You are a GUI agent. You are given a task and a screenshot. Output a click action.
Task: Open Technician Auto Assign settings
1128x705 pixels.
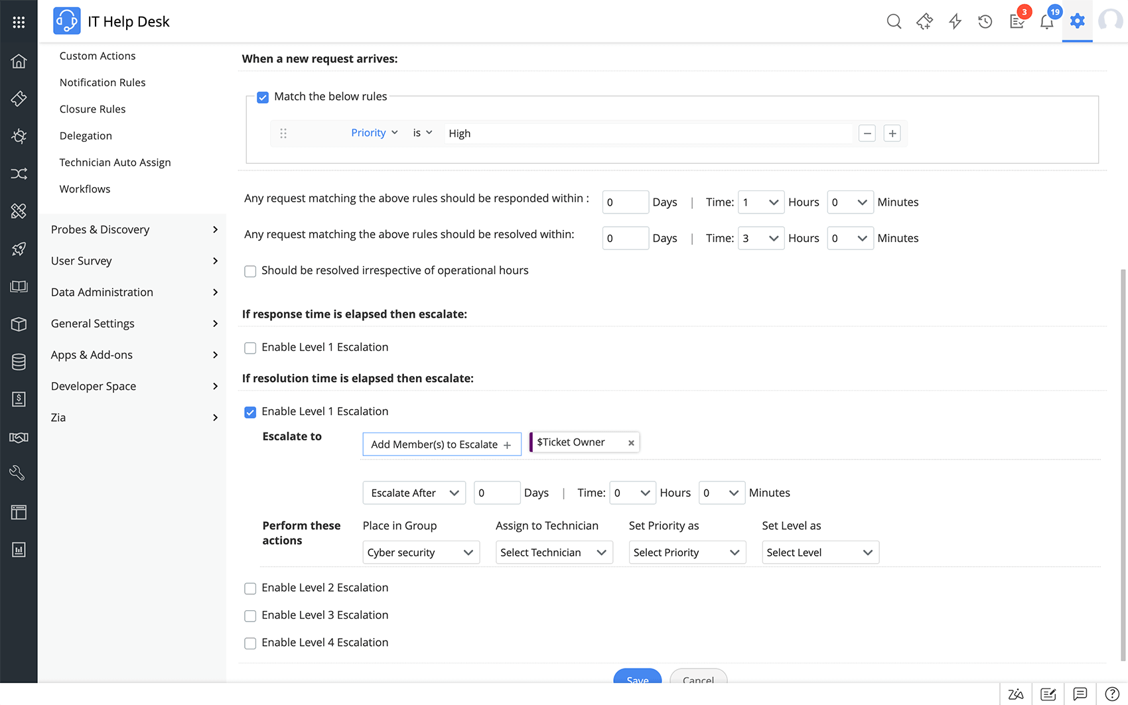coord(115,162)
